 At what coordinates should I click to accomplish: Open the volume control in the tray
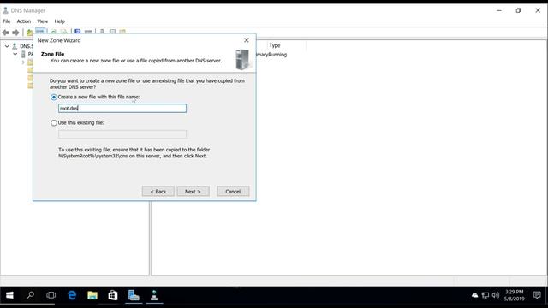(x=496, y=295)
